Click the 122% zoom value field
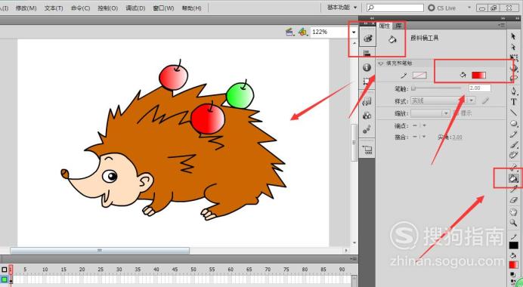The height and width of the screenshot is (287, 523). (x=330, y=32)
